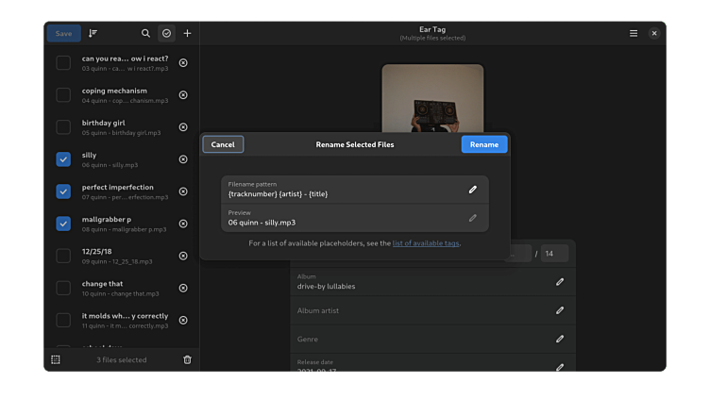This screenshot has height=399, width=710.
Task: Remove 'coping mechanism' from the file list
Action: 183,95
